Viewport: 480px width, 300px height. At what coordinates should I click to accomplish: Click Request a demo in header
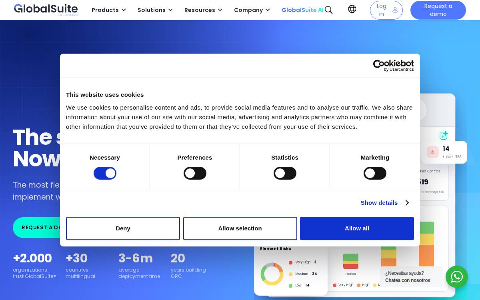(x=438, y=10)
